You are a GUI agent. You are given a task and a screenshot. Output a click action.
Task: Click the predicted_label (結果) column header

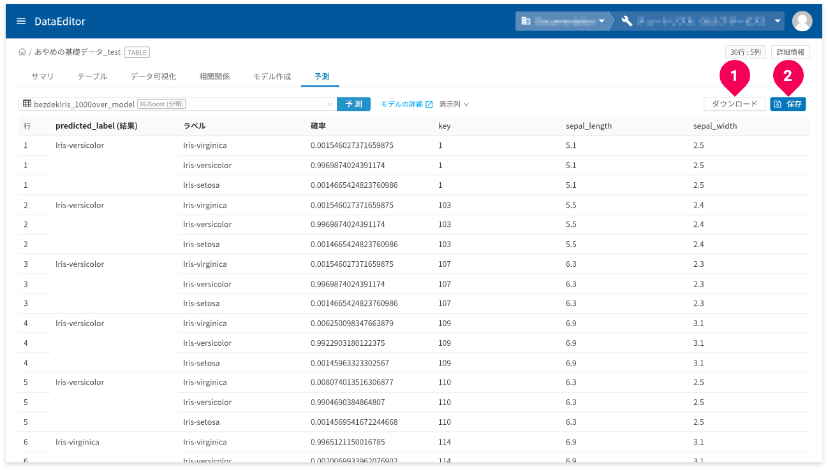click(96, 126)
